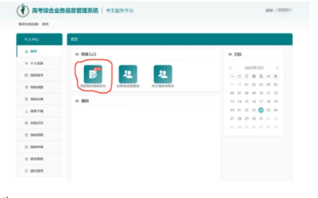Go to previous month in calendar

pos(231,68)
